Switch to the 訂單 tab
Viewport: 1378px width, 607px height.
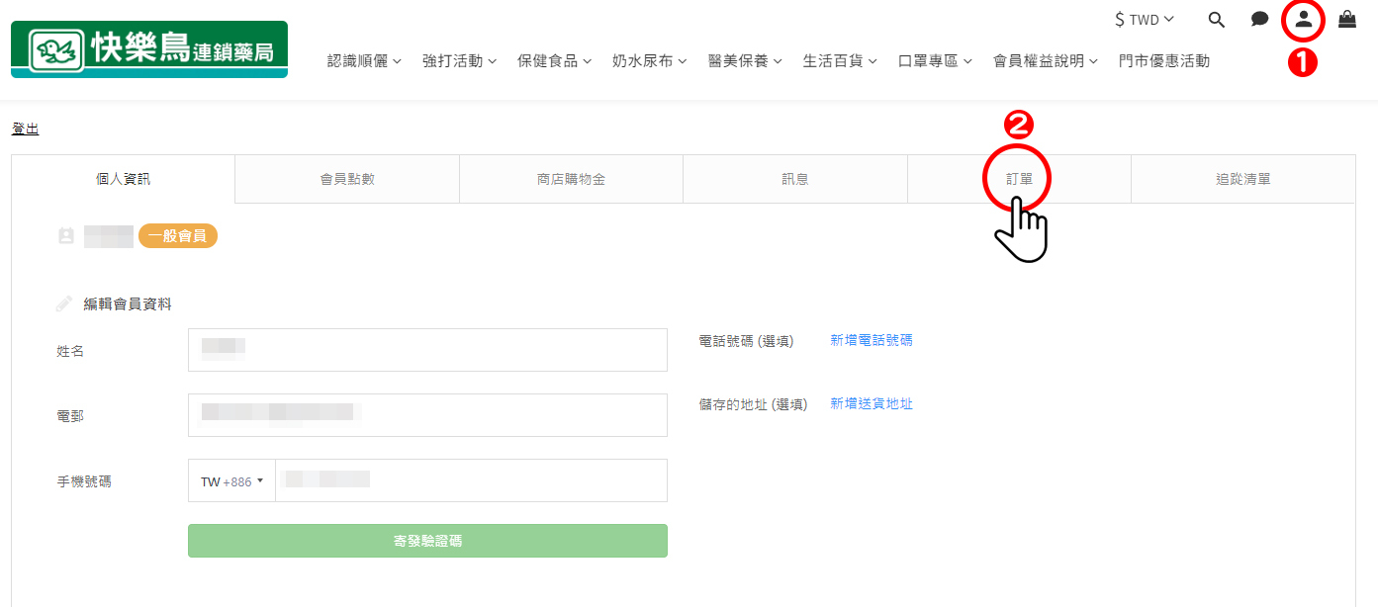point(1019,179)
